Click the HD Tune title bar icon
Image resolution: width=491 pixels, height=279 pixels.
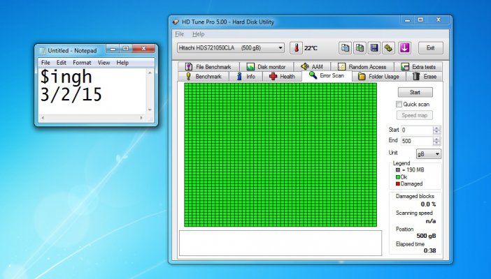tap(176, 22)
